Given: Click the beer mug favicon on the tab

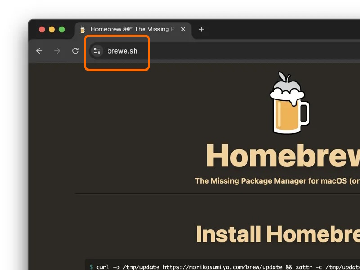Looking at the screenshot, I should pyautogui.click(x=83, y=29).
